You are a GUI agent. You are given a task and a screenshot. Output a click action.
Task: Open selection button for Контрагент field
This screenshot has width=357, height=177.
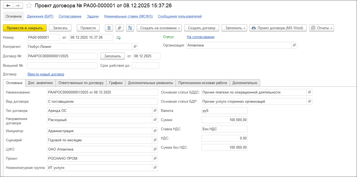point(135,47)
